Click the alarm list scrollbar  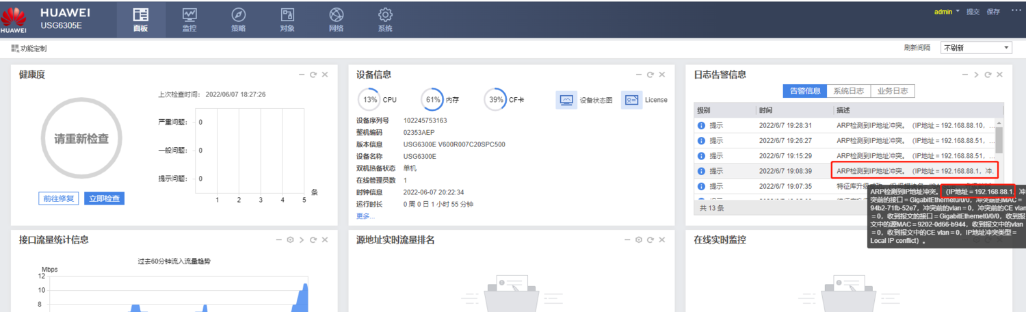click(999, 140)
